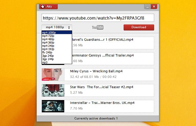Select flv 240p format option
The height and width of the screenshot is (126, 196).
tap(57, 52)
